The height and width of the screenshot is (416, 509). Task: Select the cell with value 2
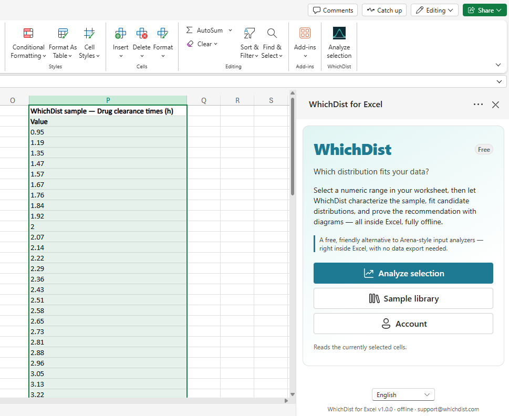coord(108,226)
